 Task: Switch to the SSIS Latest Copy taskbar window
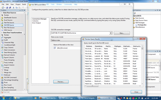pos(67,98)
